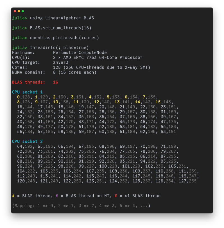The height and width of the screenshot is (228, 224).
Task: Click core pair '40,168'
Action: click(x=25, y=122)
